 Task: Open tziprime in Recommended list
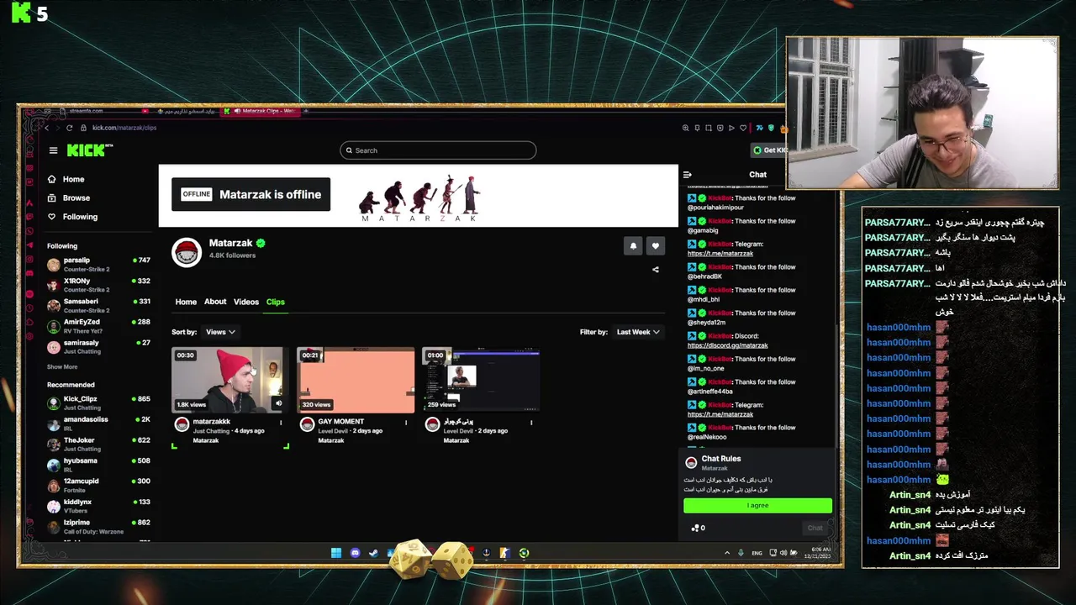[98, 526]
